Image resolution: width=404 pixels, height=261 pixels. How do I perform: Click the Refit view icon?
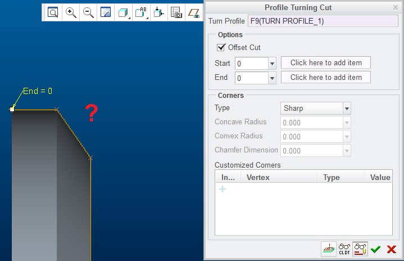(53, 12)
